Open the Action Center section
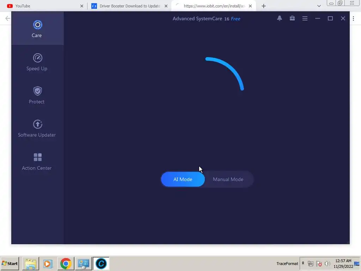Viewport: 361px width, 271px height. tap(37, 161)
